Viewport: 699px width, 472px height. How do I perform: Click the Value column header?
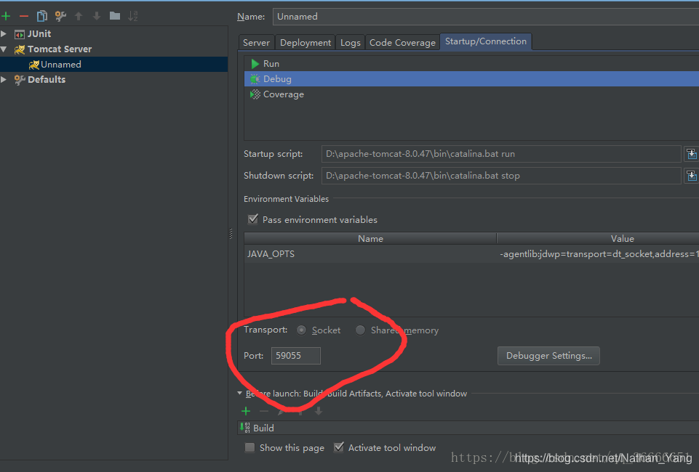coord(598,238)
